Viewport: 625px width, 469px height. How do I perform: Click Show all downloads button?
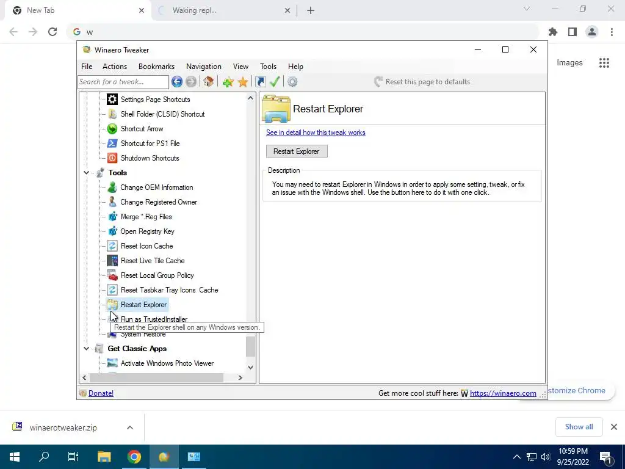point(579,427)
